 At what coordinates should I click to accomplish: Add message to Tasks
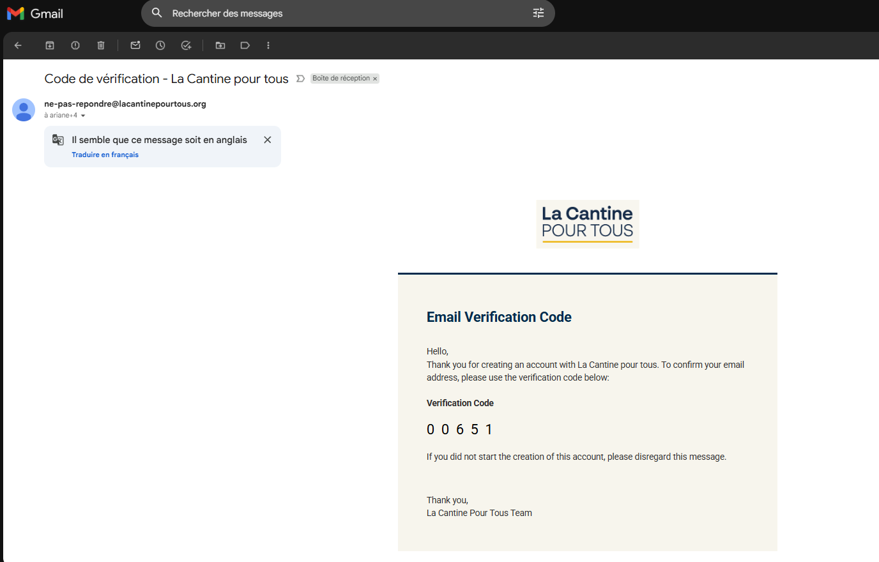(186, 45)
